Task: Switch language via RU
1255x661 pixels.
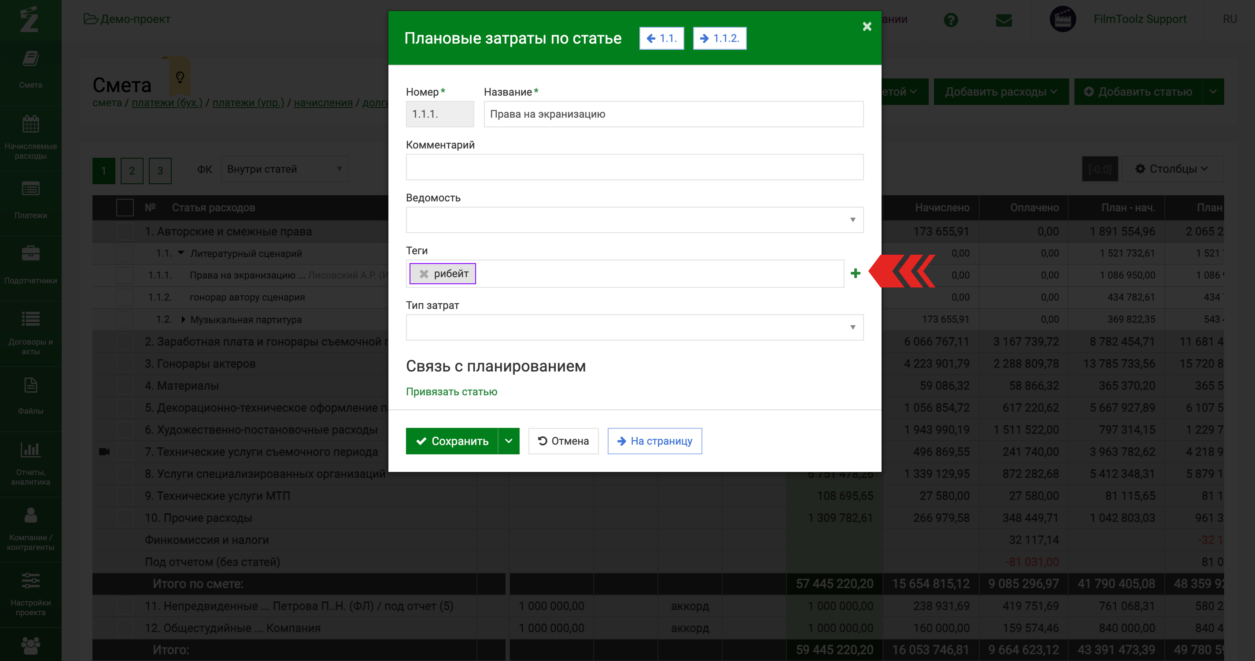Action: (x=1229, y=19)
